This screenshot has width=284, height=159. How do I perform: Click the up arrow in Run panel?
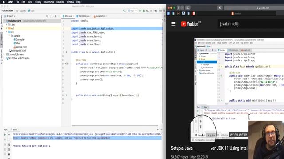tap(9, 134)
